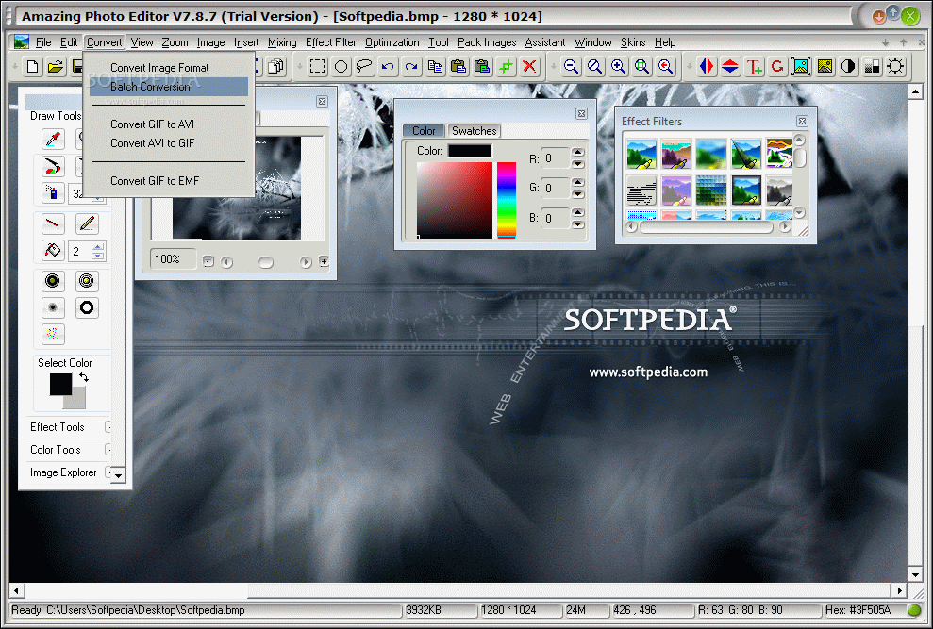Delete with the red X icon
The width and height of the screenshot is (933, 629).
point(529,66)
